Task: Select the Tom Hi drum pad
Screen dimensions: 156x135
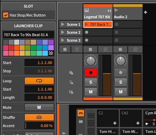Action: [107, 132]
